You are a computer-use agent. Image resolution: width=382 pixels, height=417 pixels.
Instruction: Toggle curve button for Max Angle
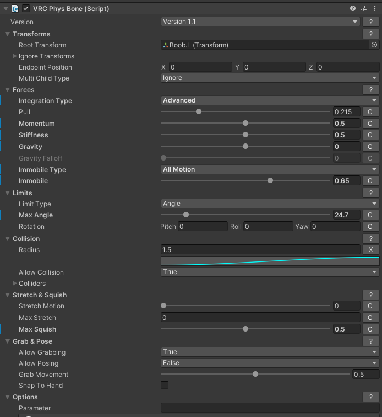tap(370, 215)
